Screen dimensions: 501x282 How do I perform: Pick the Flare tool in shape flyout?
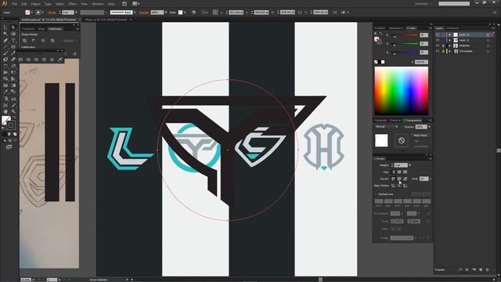pos(59,60)
